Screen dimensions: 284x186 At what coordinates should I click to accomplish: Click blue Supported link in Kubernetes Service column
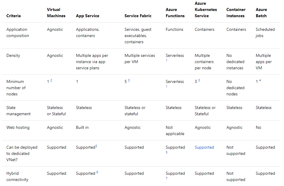point(204,147)
